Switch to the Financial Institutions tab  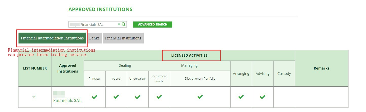click(123, 38)
